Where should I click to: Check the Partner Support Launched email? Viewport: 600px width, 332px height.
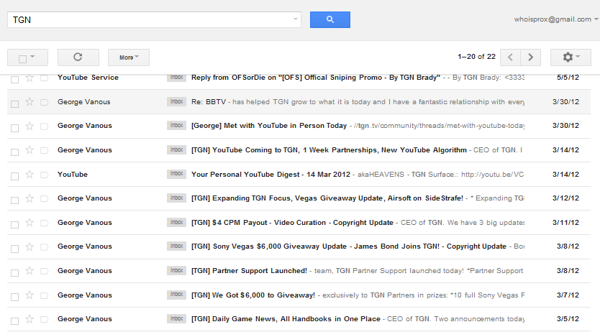[14, 273]
